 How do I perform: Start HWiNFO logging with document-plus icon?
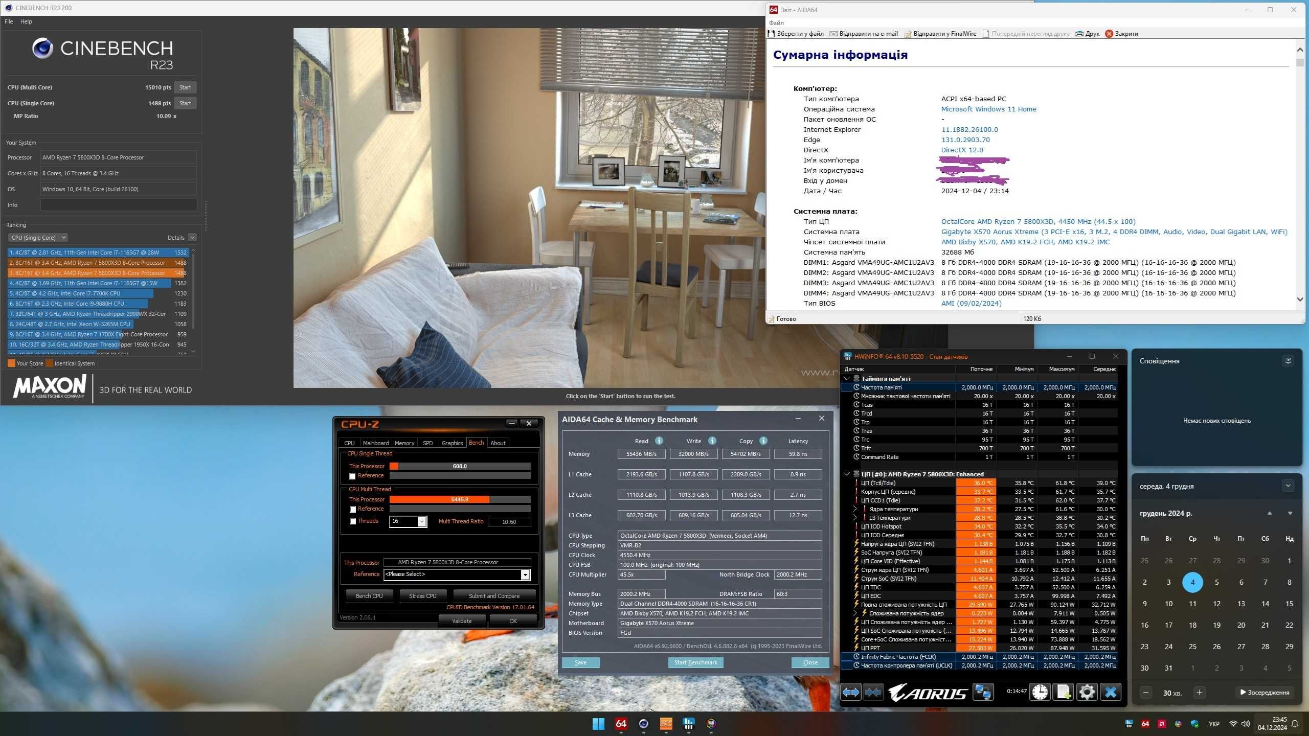tap(1064, 693)
